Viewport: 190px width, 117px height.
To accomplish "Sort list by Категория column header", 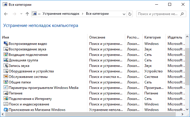I will click(152, 37).
